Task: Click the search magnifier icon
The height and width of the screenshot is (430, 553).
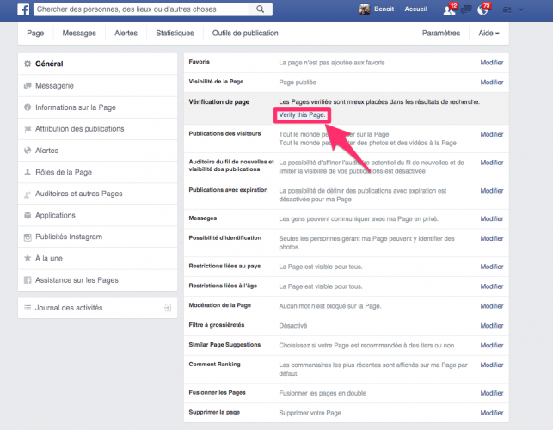Action: tap(261, 9)
